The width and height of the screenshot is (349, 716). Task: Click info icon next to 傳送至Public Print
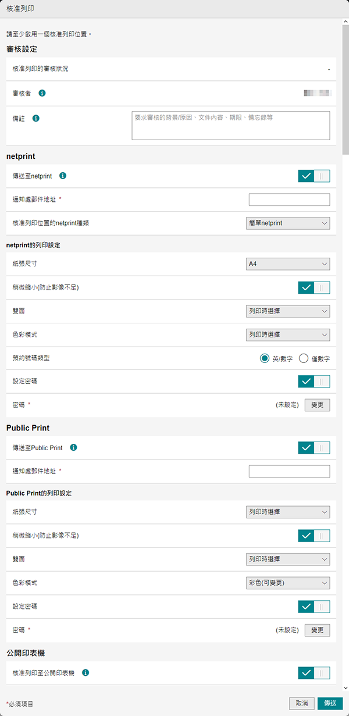click(74, 448)
